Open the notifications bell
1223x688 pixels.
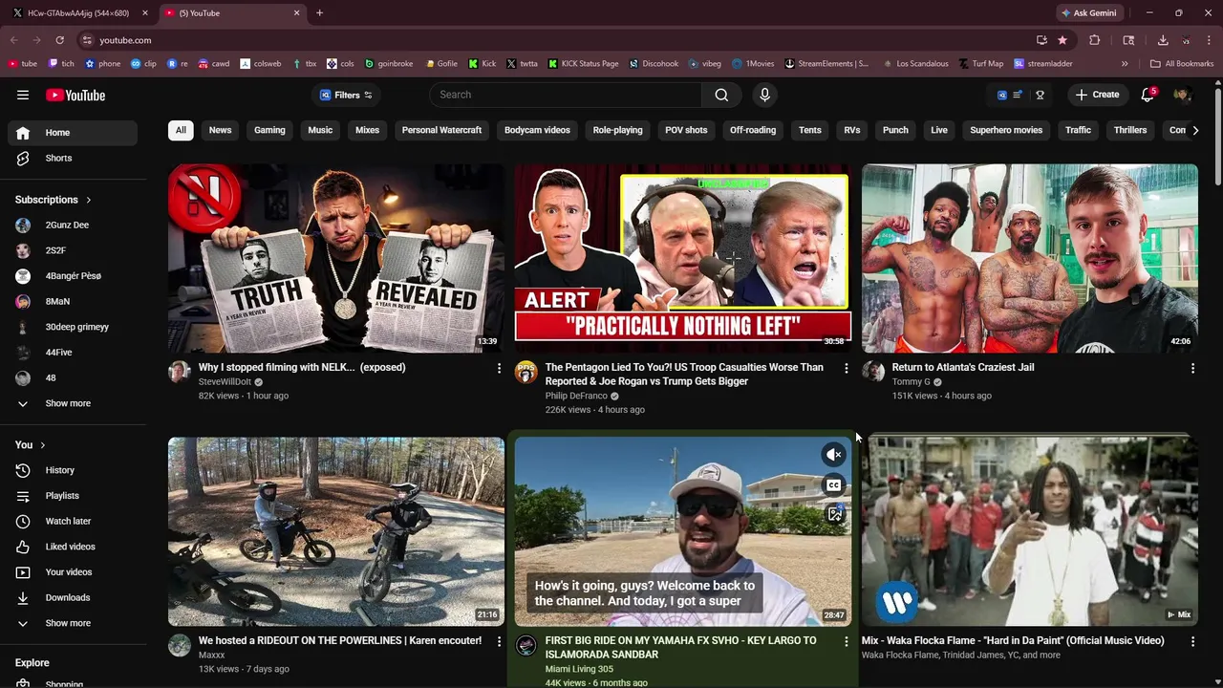pos(1148,95)
